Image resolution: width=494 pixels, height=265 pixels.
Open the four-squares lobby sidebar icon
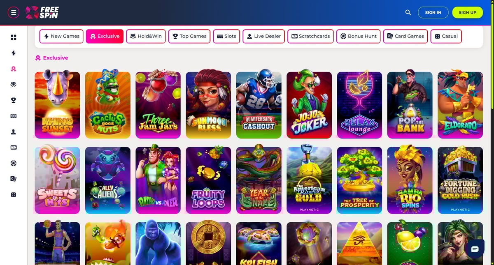[x=14, y=37]
